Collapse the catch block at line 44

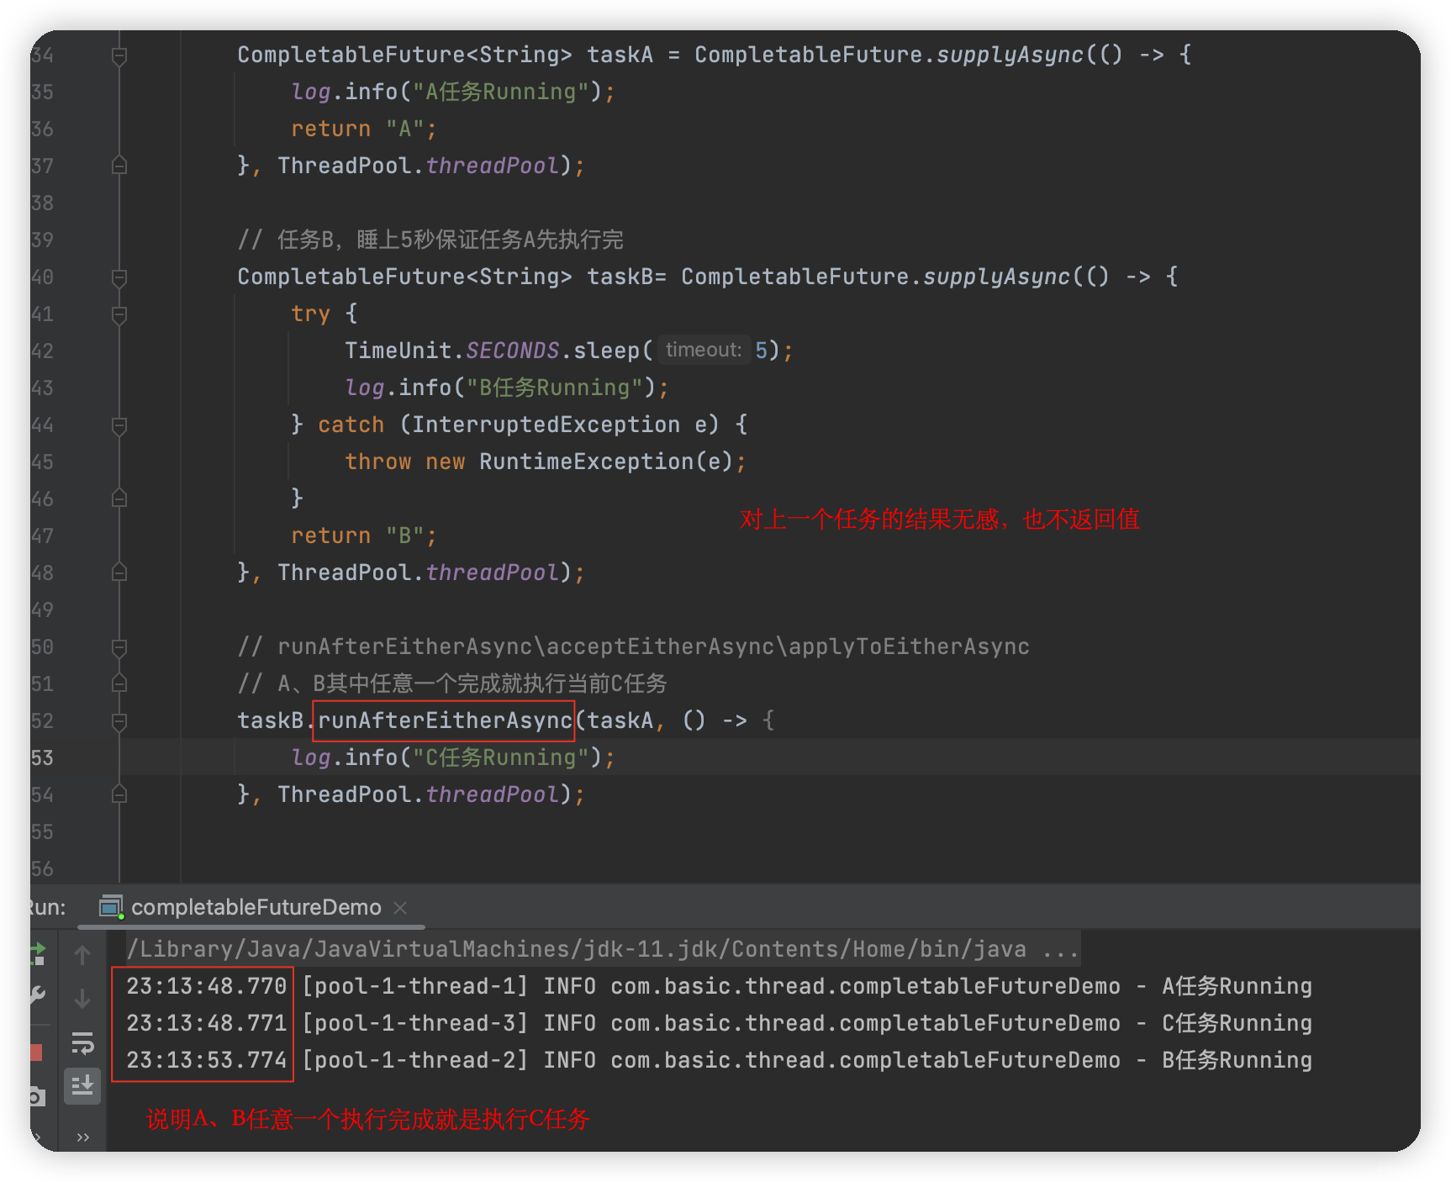pyautogui.click(x=119, y=425)
